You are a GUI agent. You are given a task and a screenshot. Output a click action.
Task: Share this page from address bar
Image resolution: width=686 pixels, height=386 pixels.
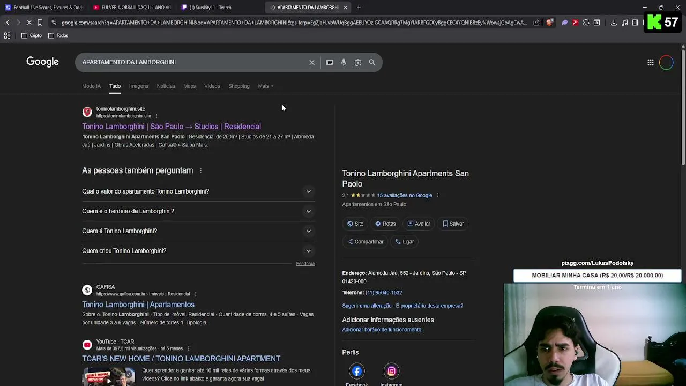pyautogui.click(x=536, y=23)
